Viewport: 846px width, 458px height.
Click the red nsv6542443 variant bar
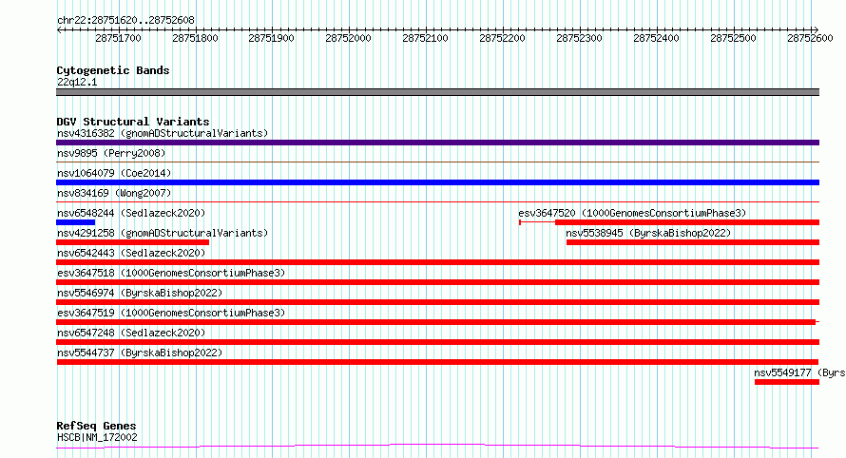coord(437,262)
